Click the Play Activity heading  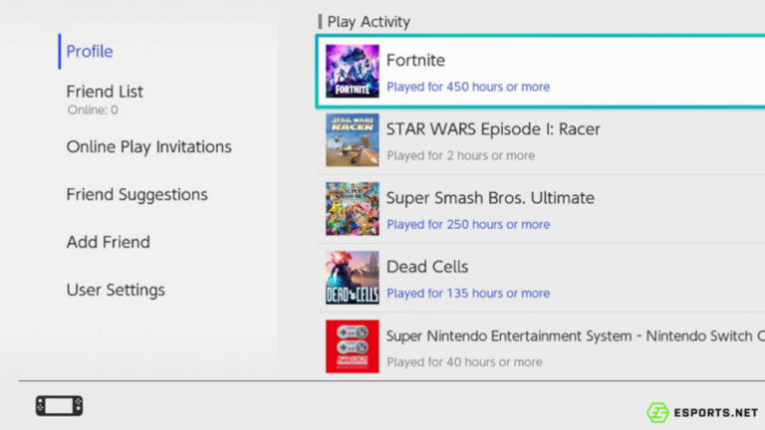[369, 22]
